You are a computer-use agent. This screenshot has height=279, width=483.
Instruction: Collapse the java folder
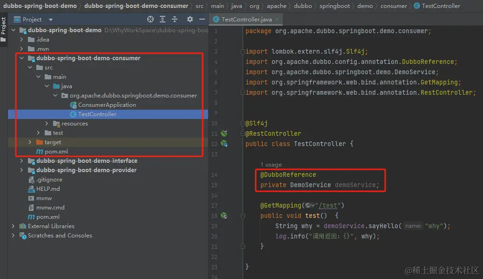(x=47, y=86)
